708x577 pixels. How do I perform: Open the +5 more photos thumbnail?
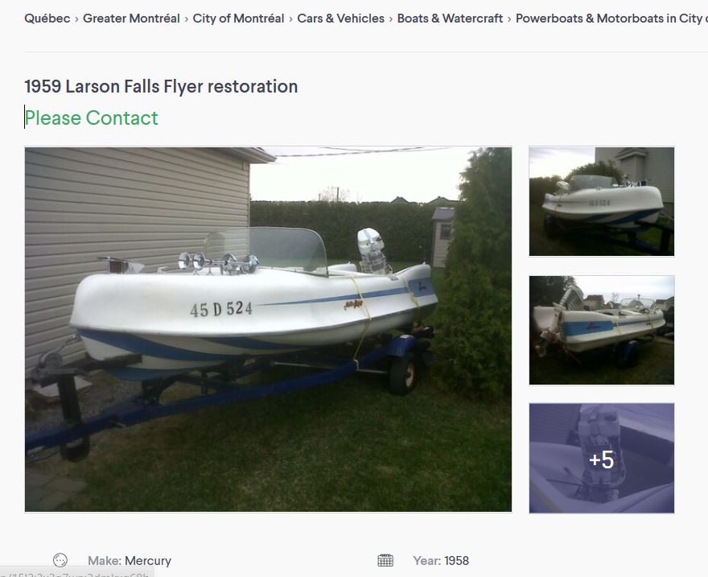(x=602, y=458)
